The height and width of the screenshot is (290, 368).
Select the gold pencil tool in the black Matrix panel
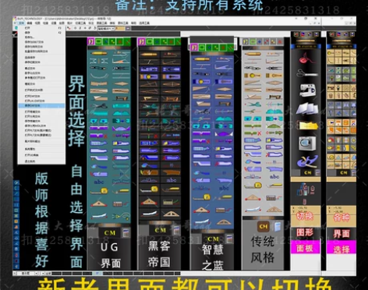tap(149, 55)
